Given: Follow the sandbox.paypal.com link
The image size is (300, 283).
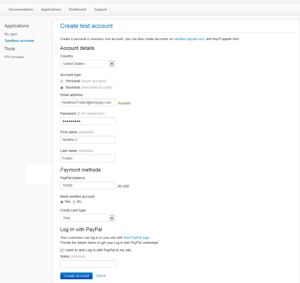Looking at the screenshot, I should tap(189, 39).
